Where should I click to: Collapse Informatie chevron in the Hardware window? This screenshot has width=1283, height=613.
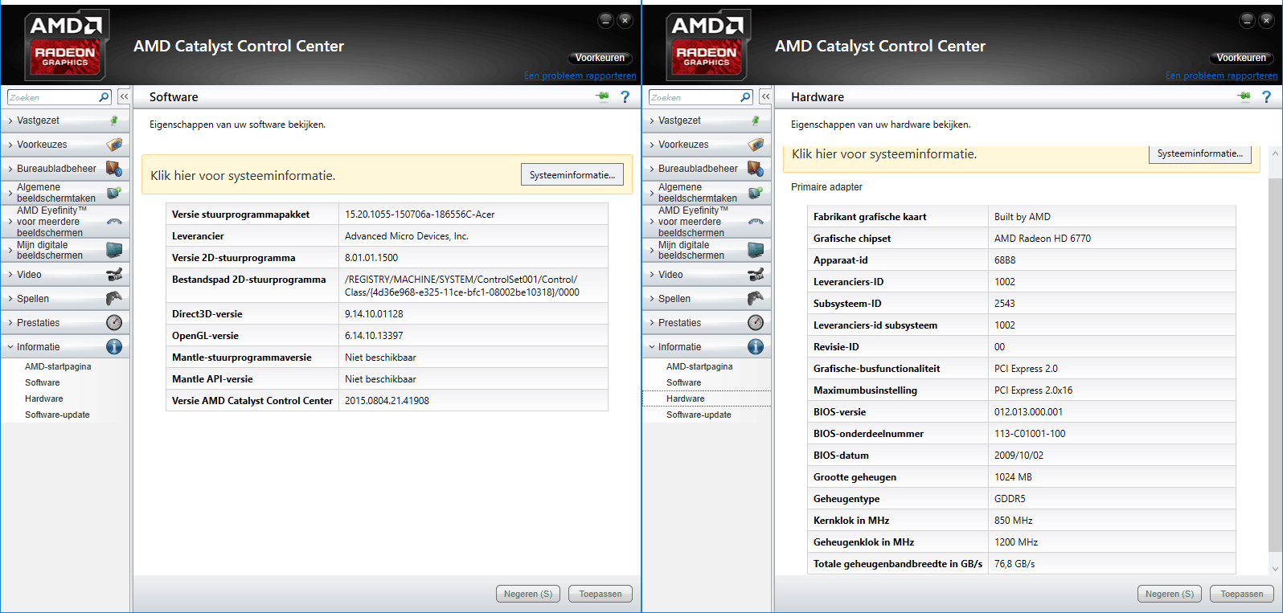click(x=651, y=347)
